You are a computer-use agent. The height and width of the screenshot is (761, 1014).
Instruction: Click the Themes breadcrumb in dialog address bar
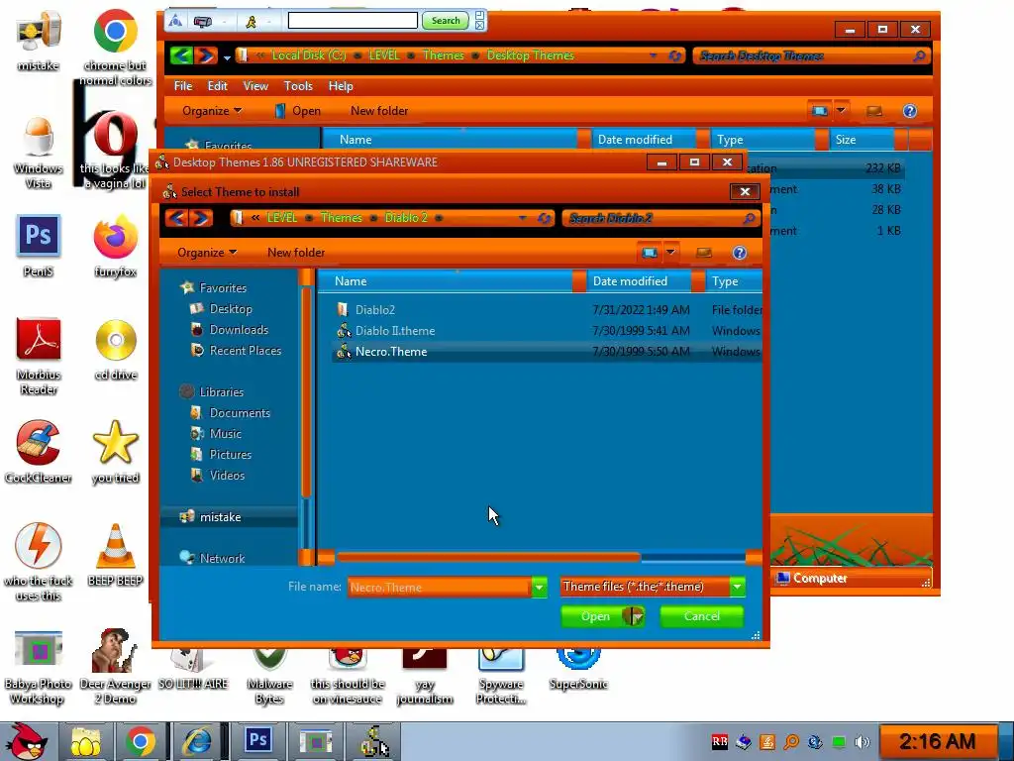pos(341,218)
